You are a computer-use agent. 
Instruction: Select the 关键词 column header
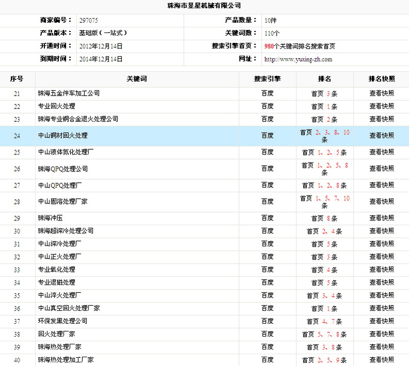click(x=137, y=79)
